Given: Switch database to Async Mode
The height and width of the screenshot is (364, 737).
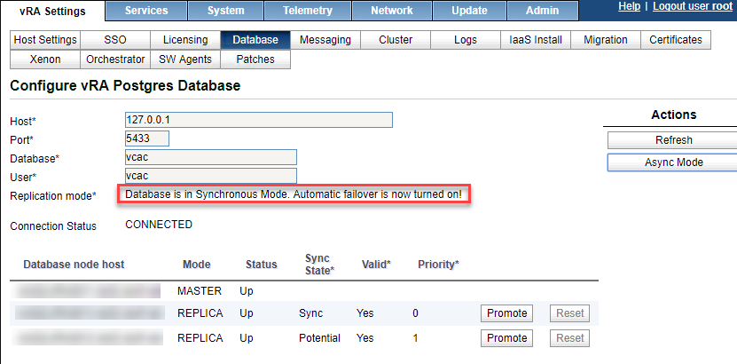Looking at the screenshot, I should 673,162.
